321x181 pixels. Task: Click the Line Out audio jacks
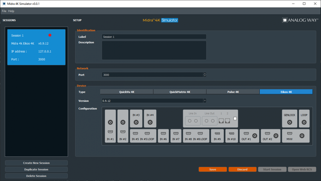[x=210, y=121]
